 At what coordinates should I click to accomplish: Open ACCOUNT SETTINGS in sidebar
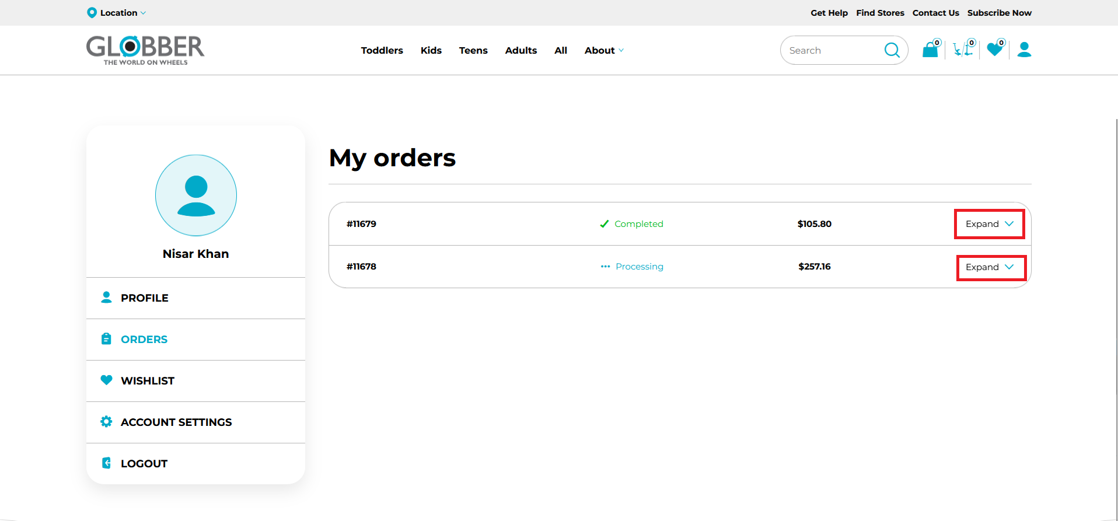195,422
